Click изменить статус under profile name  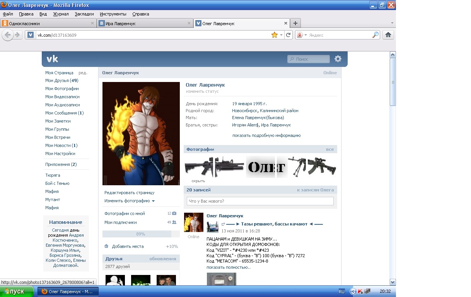pos(202,92)
